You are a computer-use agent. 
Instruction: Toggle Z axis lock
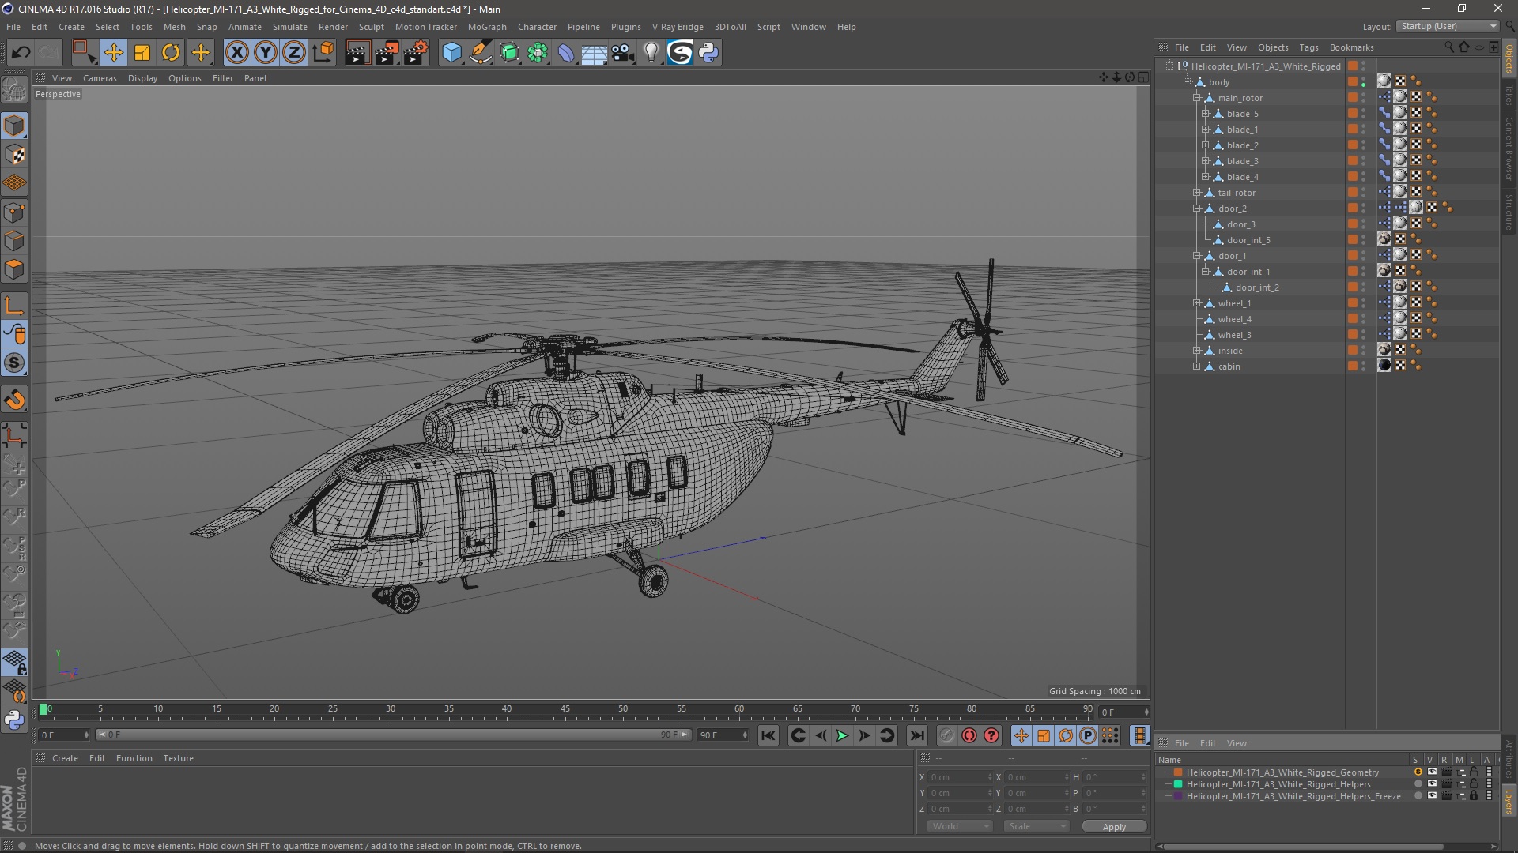pyautogui.click(x=294, y=53)
